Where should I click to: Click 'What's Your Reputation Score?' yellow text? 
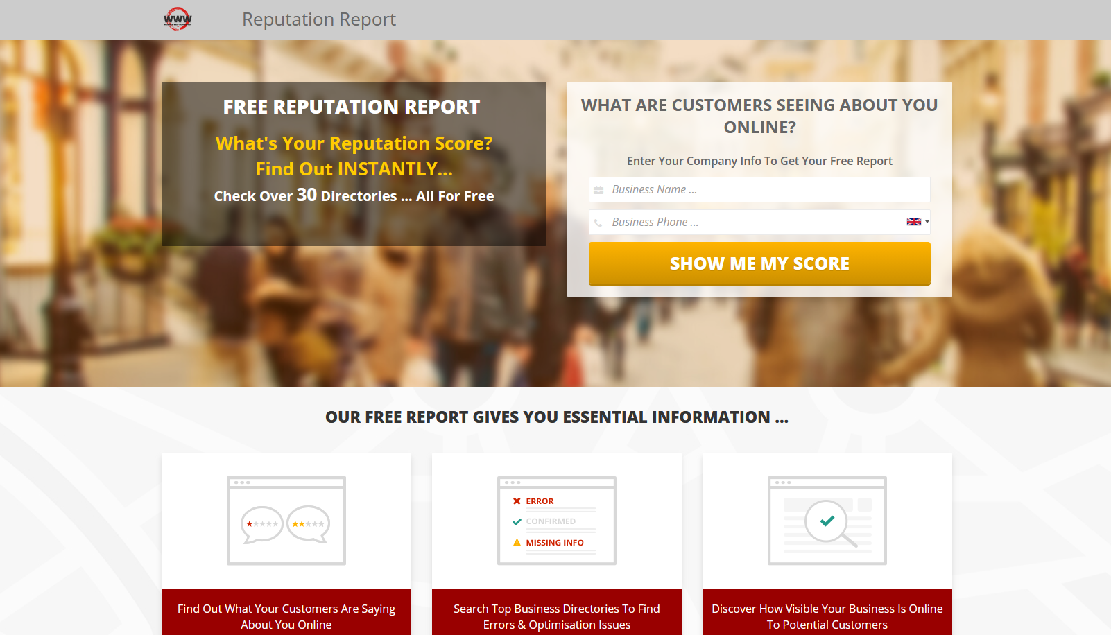coord(354,143)
